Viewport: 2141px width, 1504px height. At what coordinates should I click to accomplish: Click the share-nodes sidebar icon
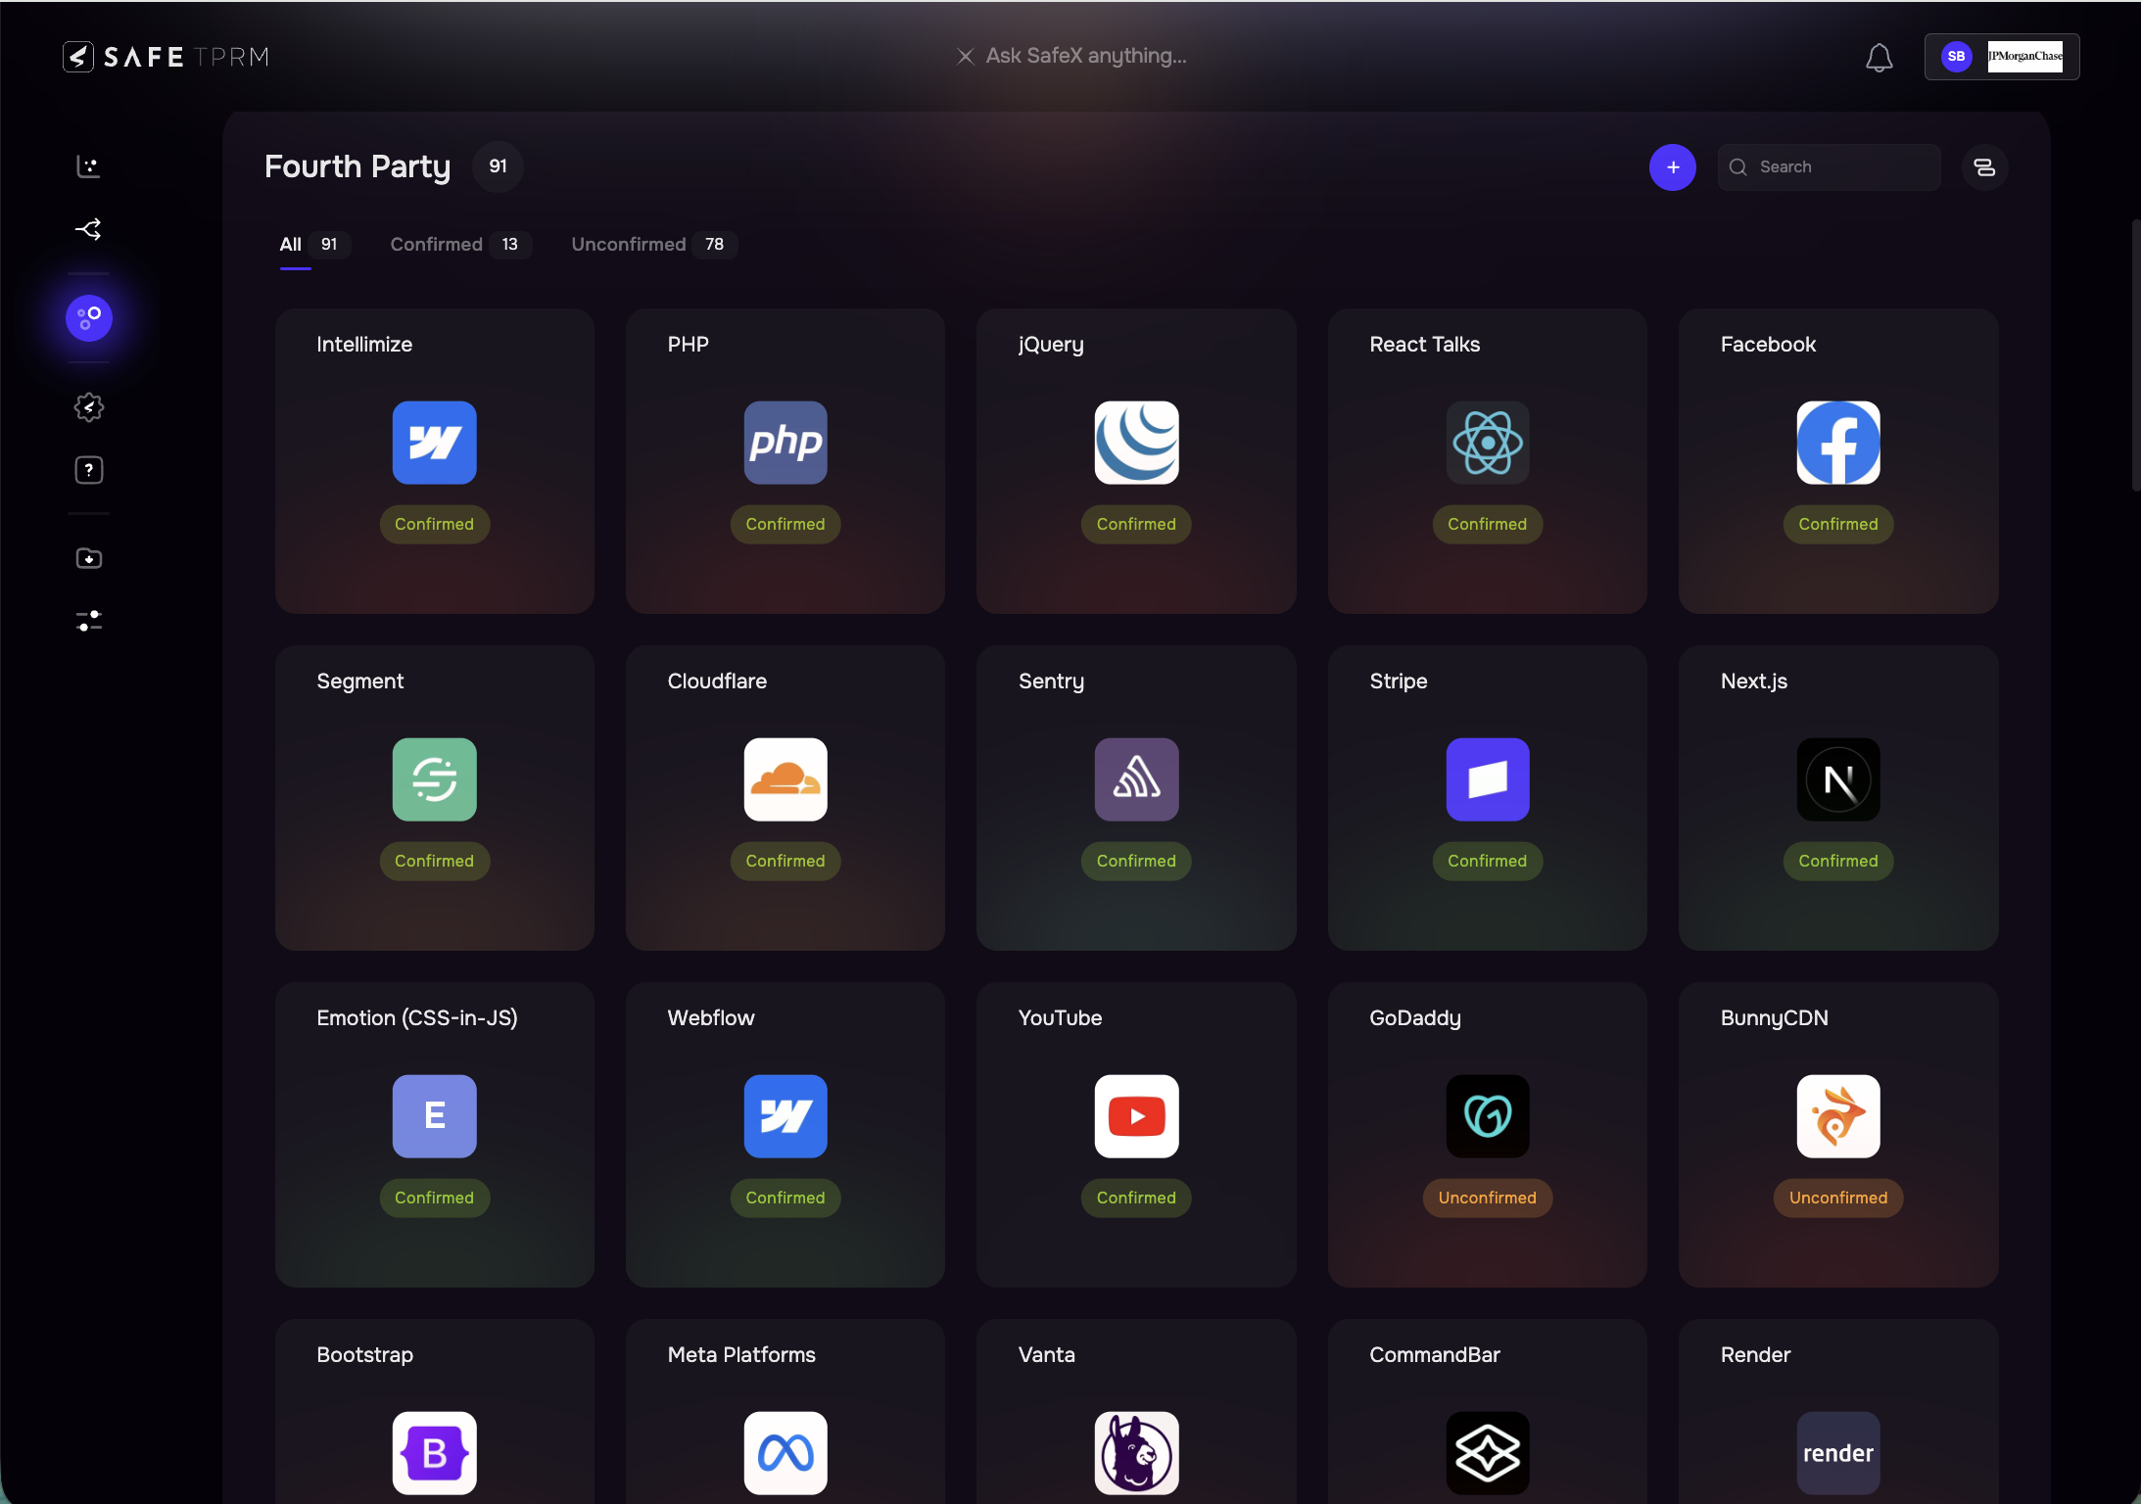click(x=88, y=229)
